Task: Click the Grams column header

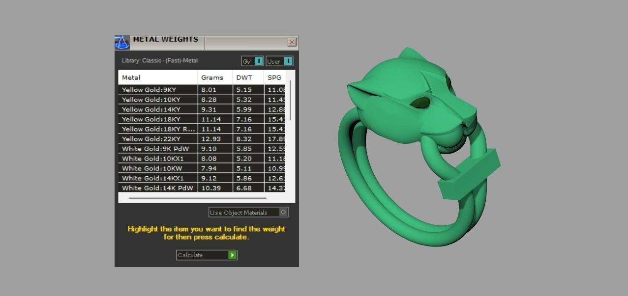Action: click(x=215, y=78)
